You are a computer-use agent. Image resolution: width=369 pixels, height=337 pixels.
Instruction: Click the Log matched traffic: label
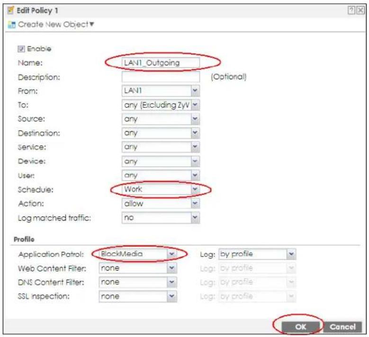click(x=54, y=218)
